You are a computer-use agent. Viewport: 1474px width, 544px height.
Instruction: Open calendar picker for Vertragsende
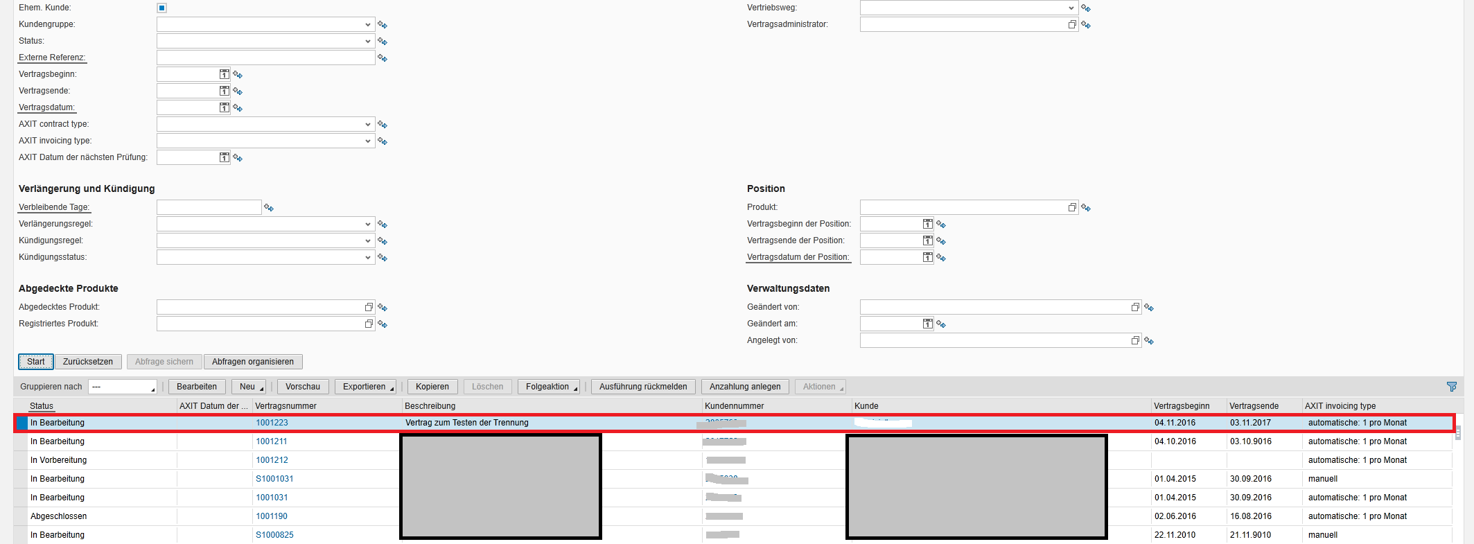[x=224, y=91]
